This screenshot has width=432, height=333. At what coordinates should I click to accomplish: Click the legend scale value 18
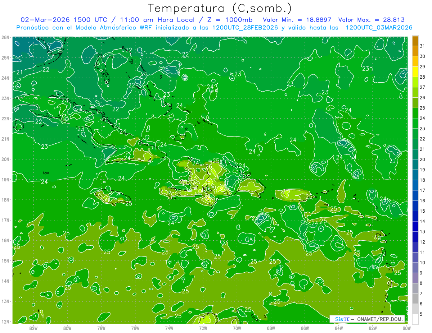point(423,180)
